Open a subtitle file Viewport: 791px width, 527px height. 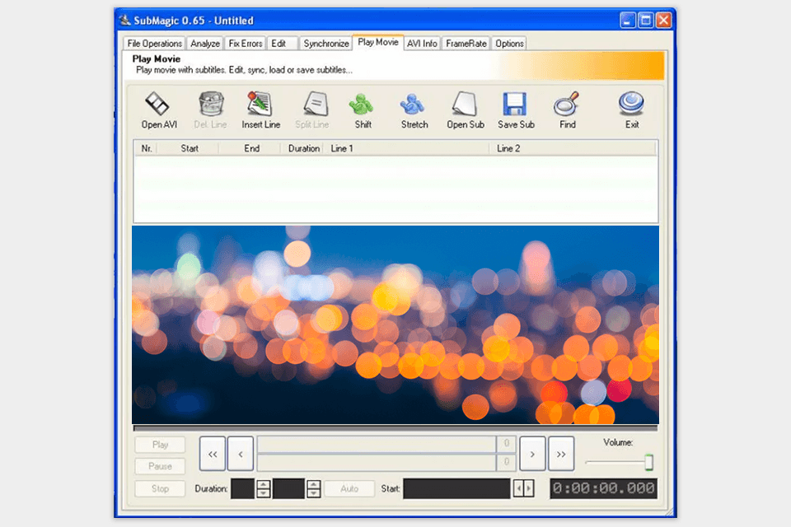466,110
